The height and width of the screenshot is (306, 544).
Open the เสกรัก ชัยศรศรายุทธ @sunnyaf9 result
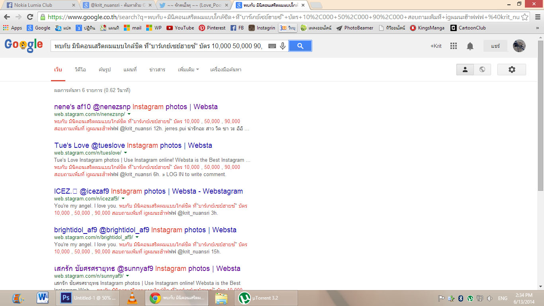coord(147,269)
